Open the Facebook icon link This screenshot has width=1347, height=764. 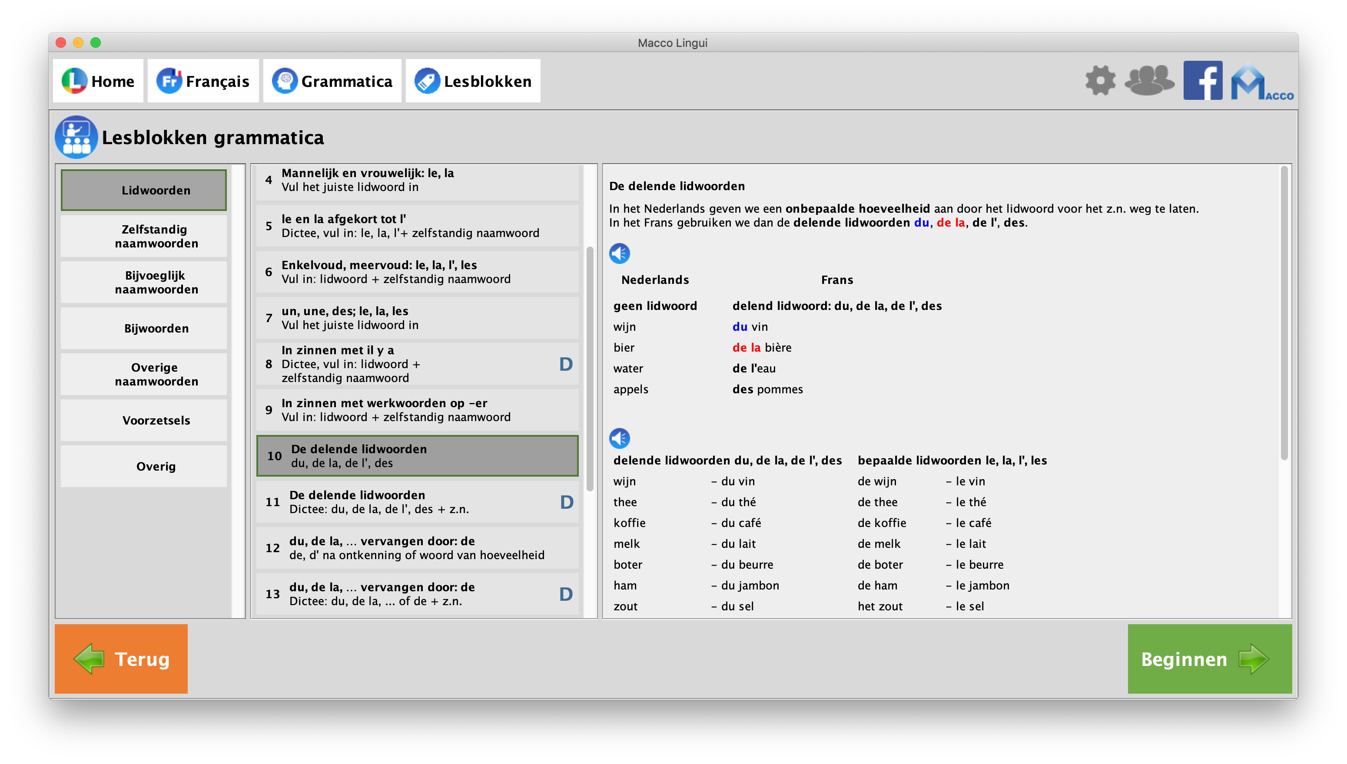pyautogui.click(x=1203, y=81)
